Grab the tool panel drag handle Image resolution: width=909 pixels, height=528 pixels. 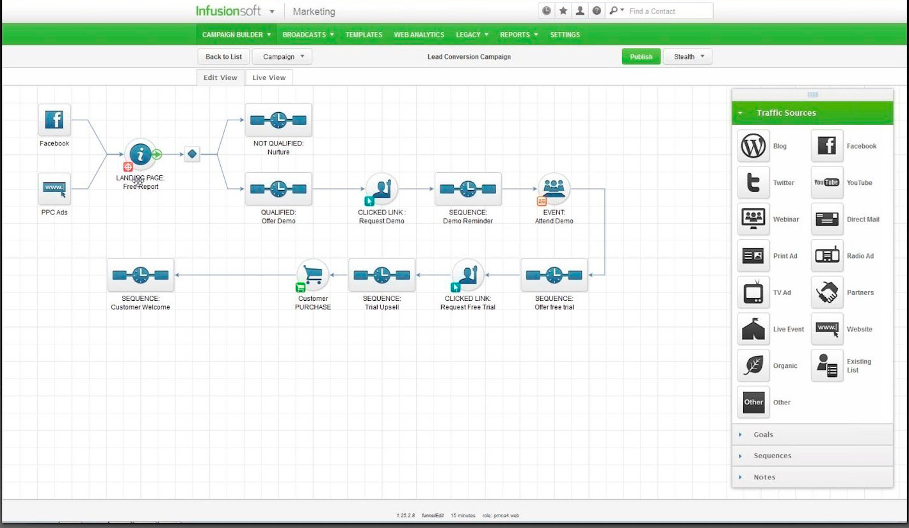point(812,95)
